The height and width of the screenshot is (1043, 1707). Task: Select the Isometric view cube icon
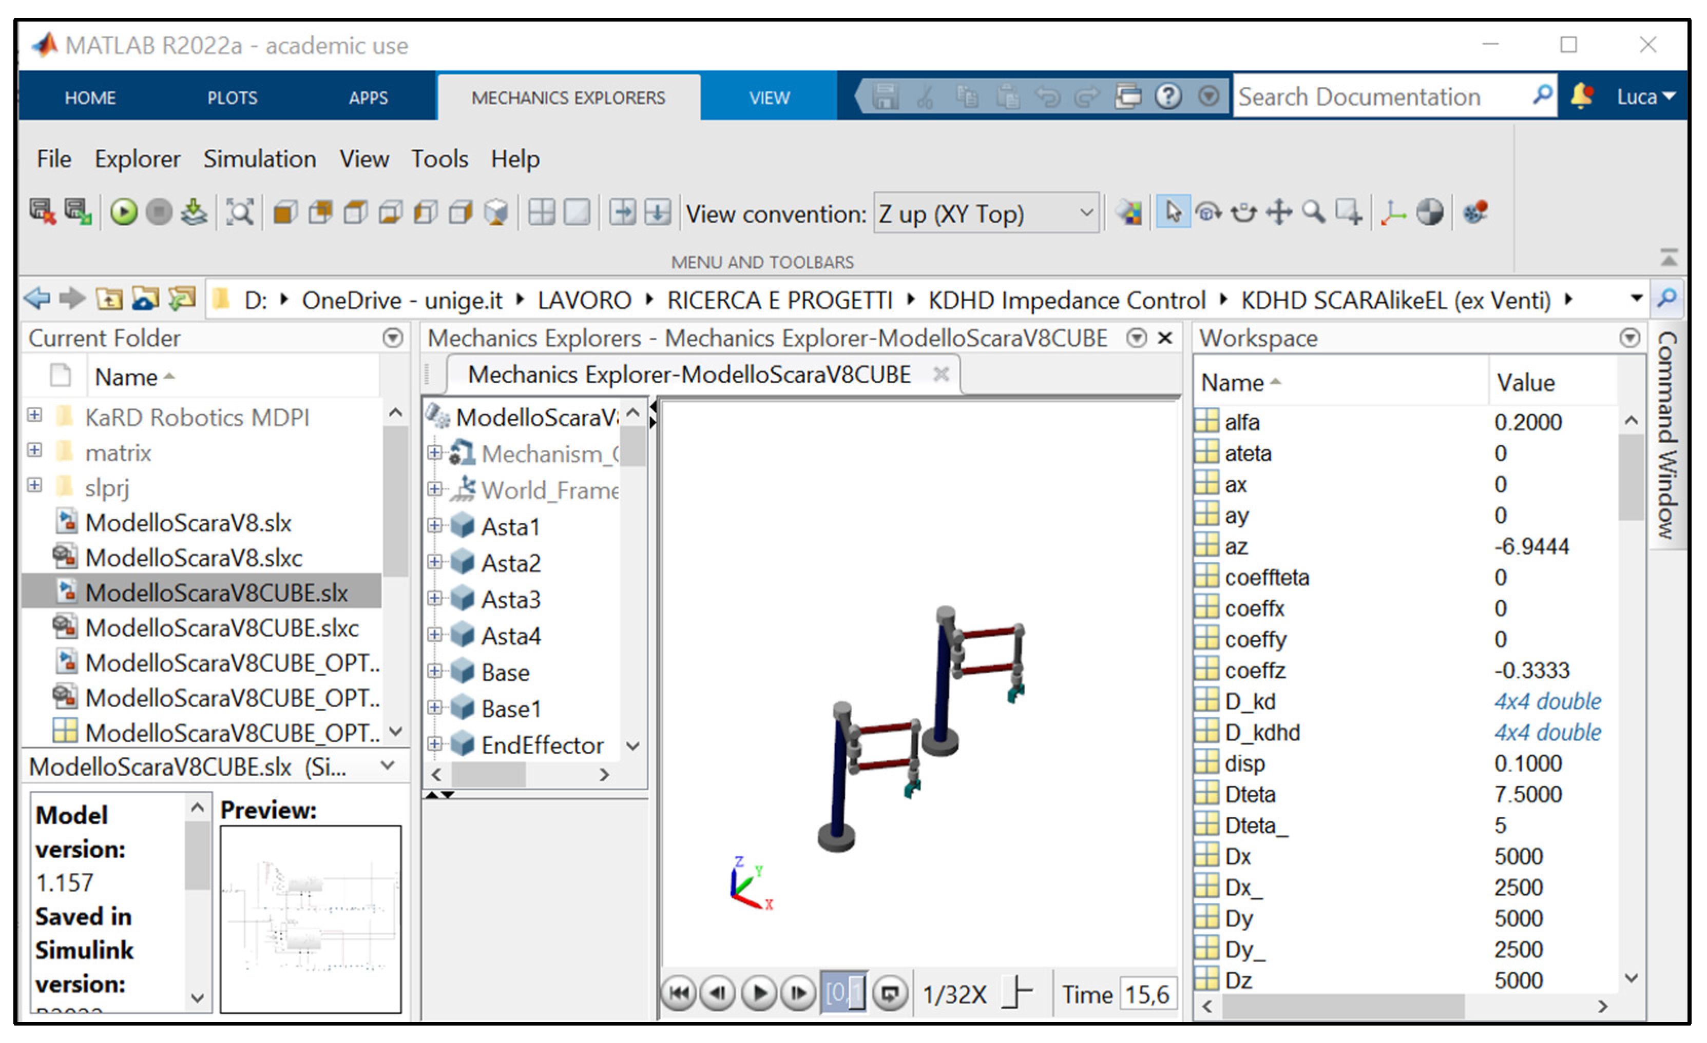pos(496,212)
